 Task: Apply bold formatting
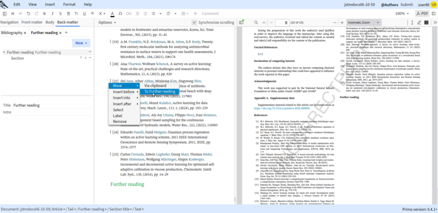[44, 14]
